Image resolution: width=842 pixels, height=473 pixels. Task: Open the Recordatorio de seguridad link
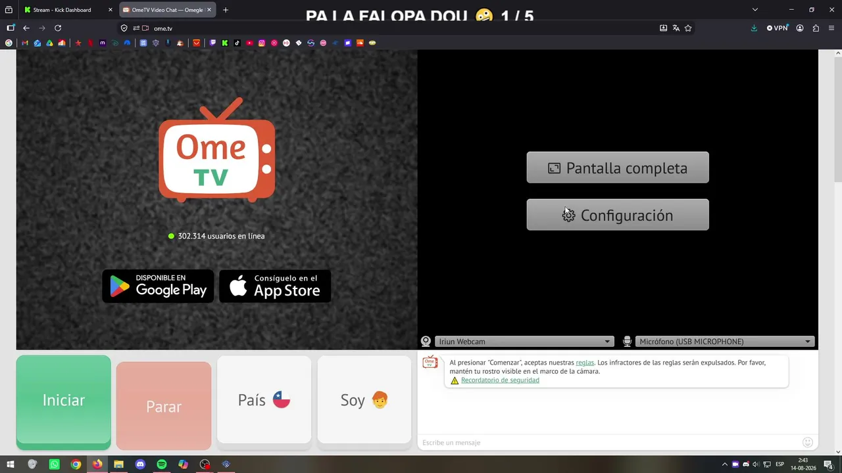point(500,380)
